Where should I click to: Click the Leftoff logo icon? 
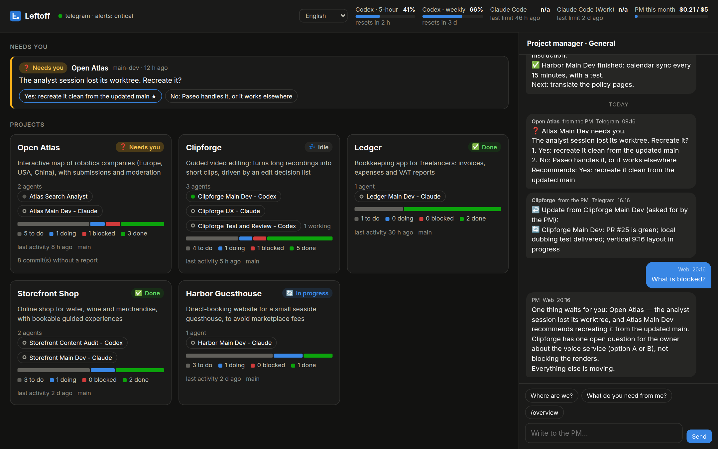(x=15, y=16)
